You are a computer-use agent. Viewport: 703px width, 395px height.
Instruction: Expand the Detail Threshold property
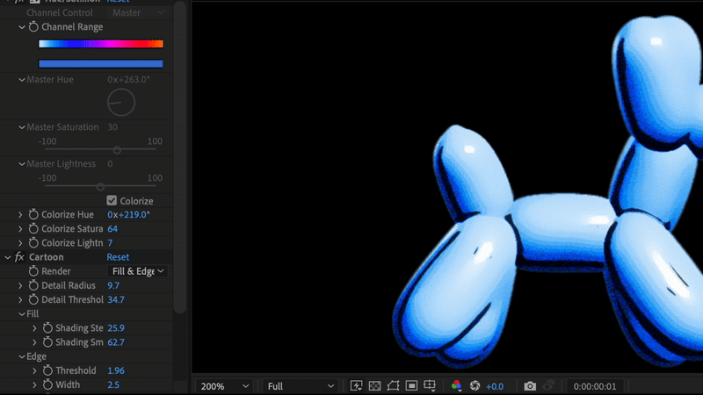coord(20,299)
